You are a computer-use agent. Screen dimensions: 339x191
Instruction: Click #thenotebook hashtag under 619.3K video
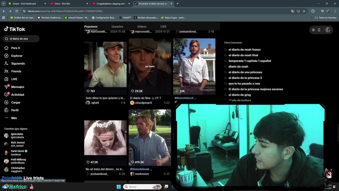pos(140,169)
